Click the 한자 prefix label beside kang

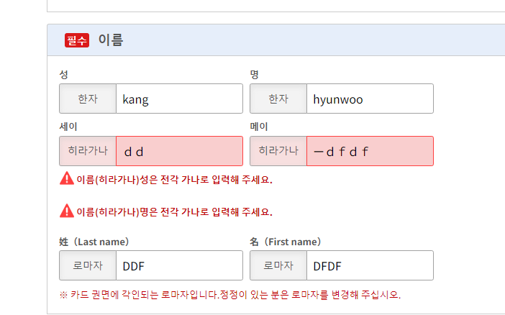point(88,99)
